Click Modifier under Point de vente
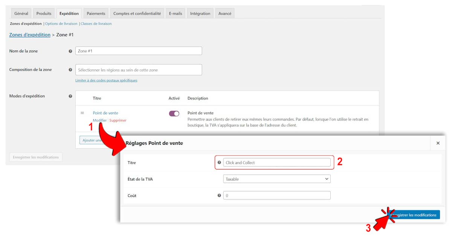Viewport: 452px width, 238px height. [x=99, y=121]
